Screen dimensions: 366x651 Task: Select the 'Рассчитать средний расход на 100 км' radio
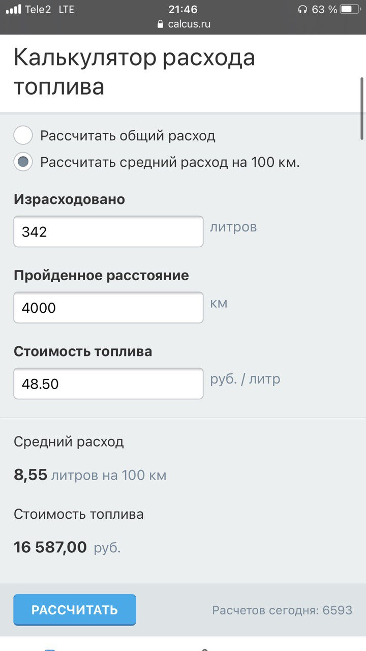coord(23,162)
